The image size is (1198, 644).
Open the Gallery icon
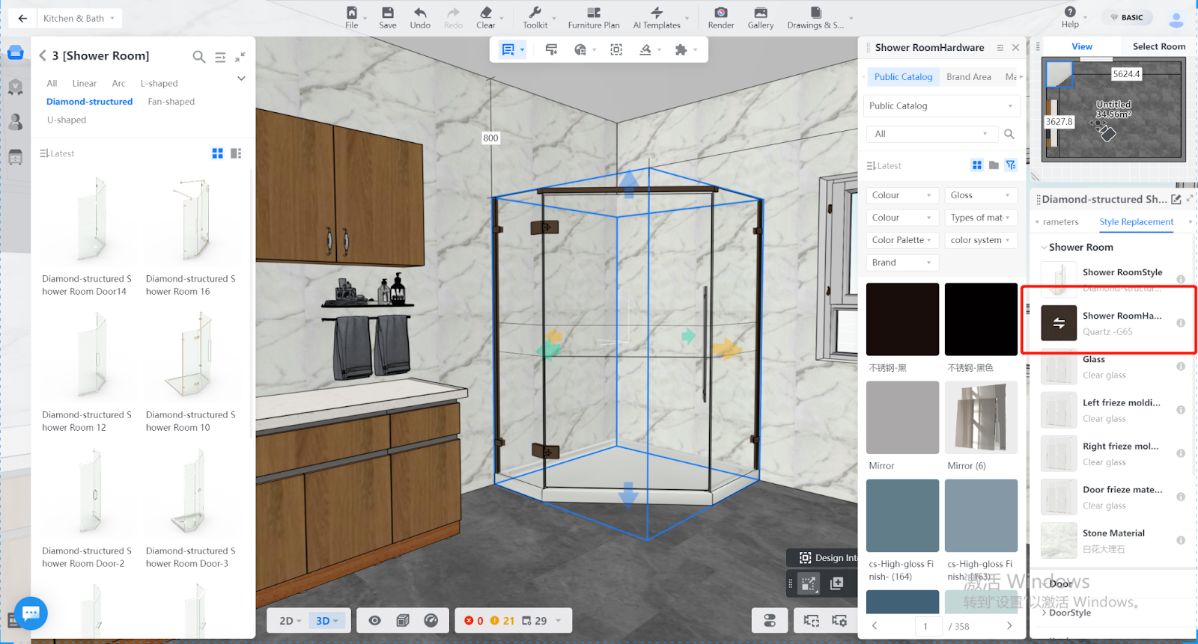click(x=760, y=13)
